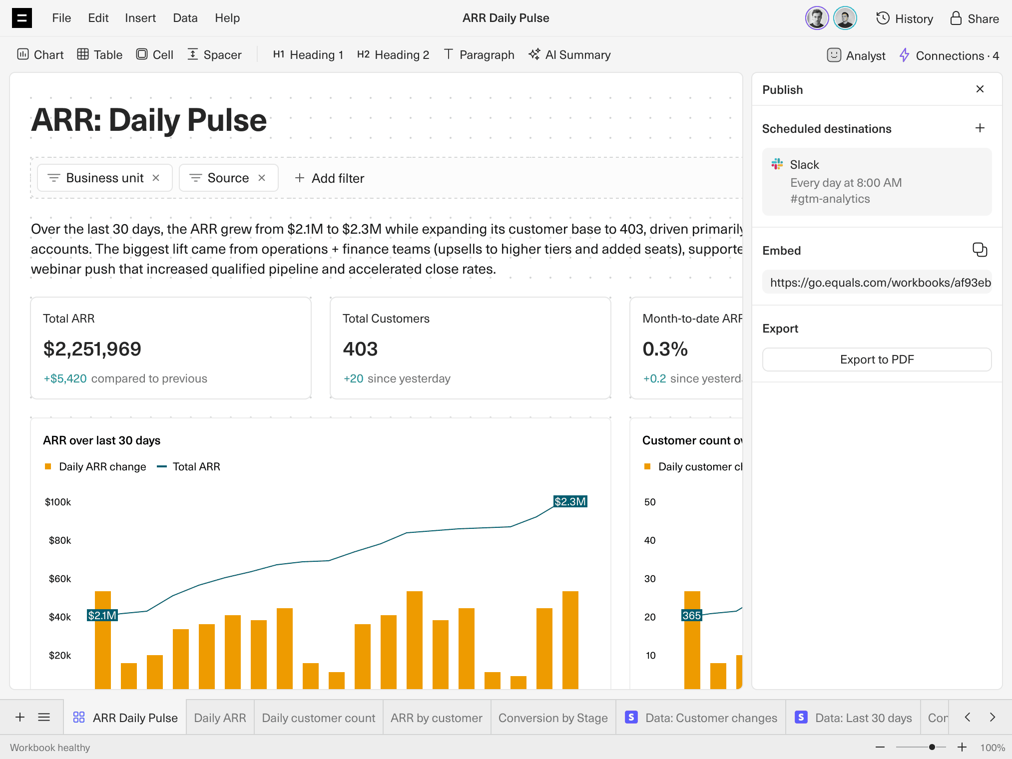Toggle the Daily ARR change legend entry
Viewport: 1012px width, 759px height.
tap(95, 466)
